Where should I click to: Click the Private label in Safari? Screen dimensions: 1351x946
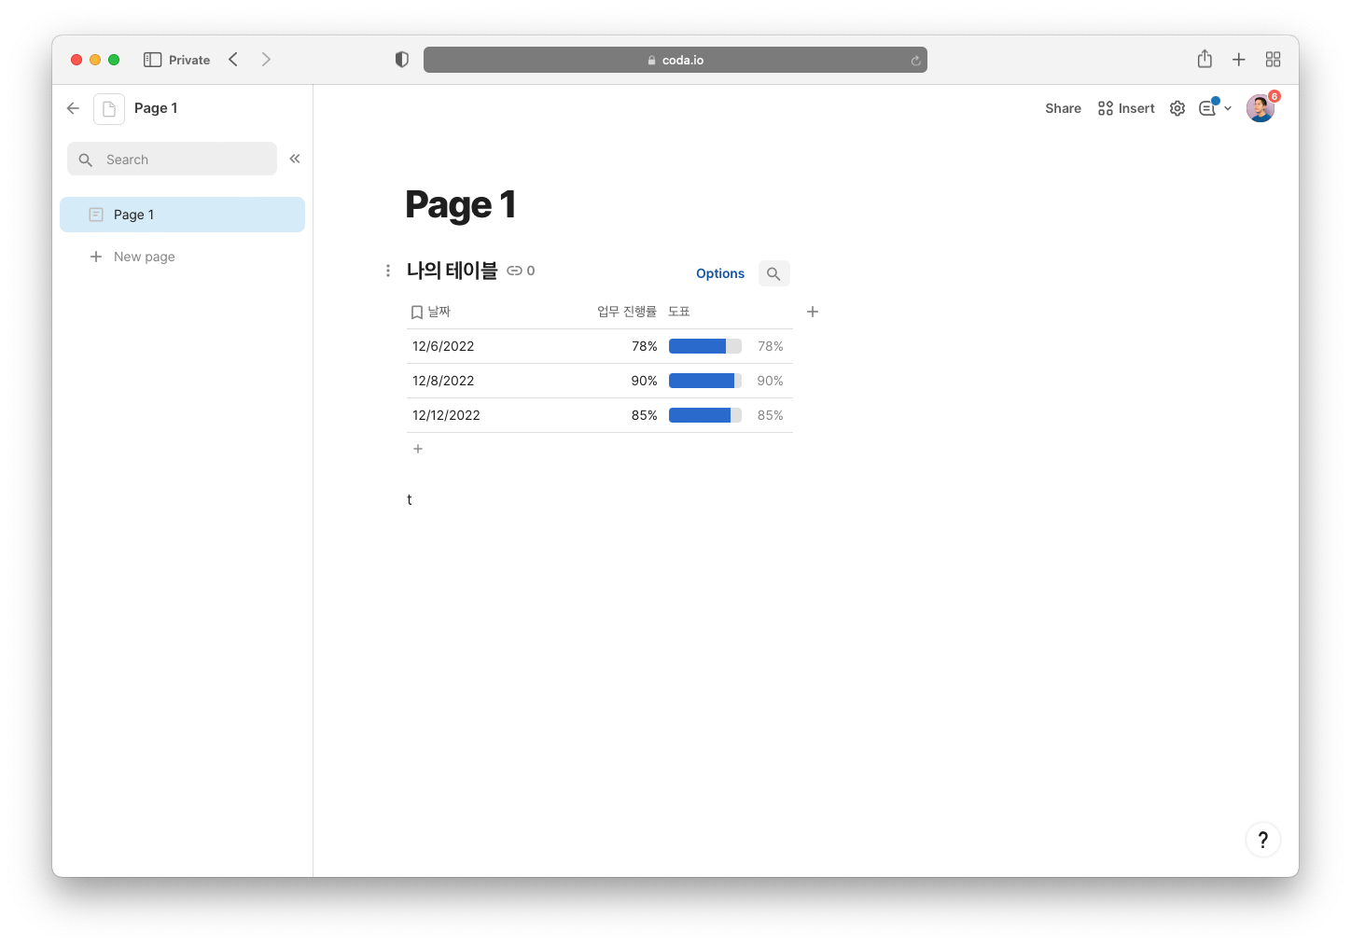(x=189, y=60)
